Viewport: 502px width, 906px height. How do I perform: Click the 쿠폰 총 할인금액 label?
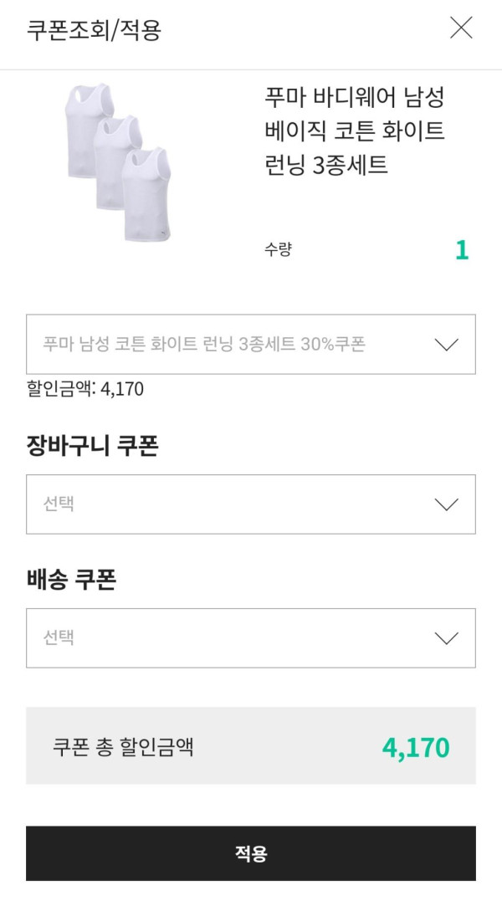[x=123, y=746]
